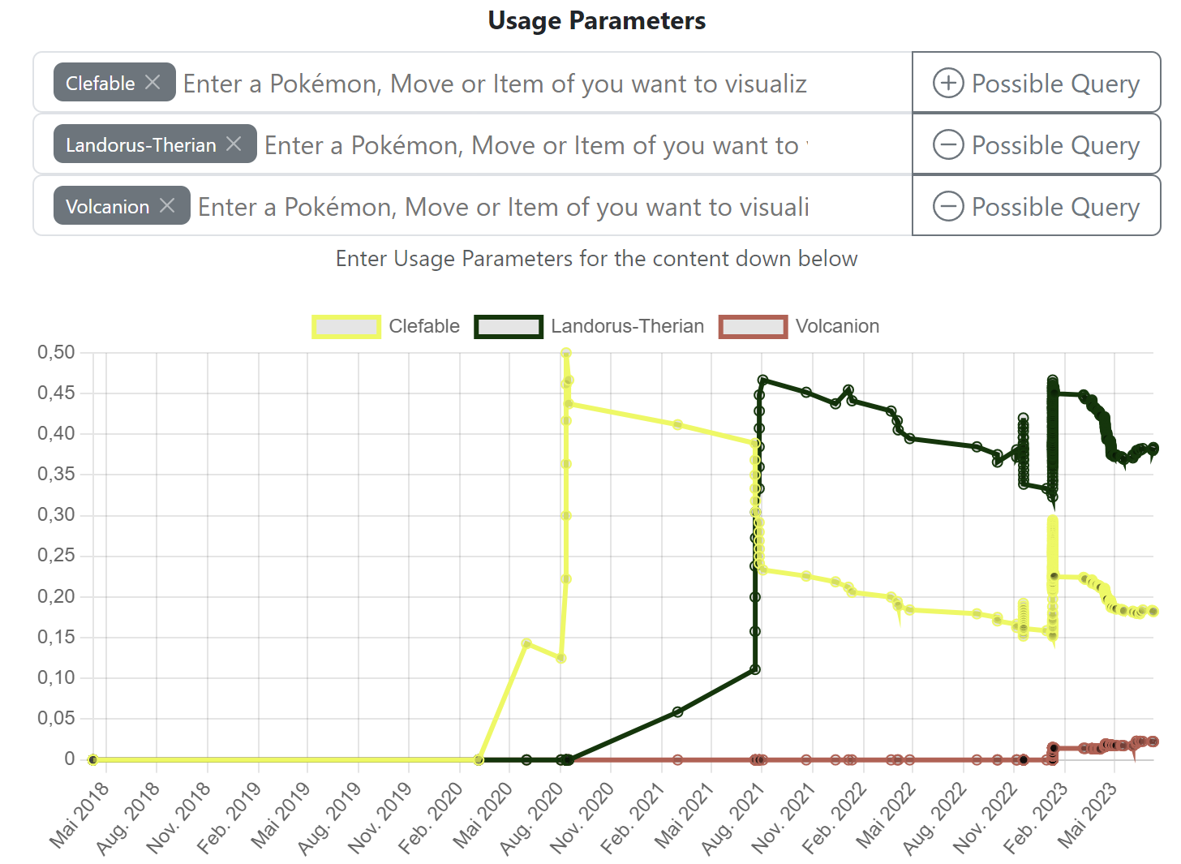
Task: Remove the Landorus-Therian tag with its X
Action: (234, 144)
